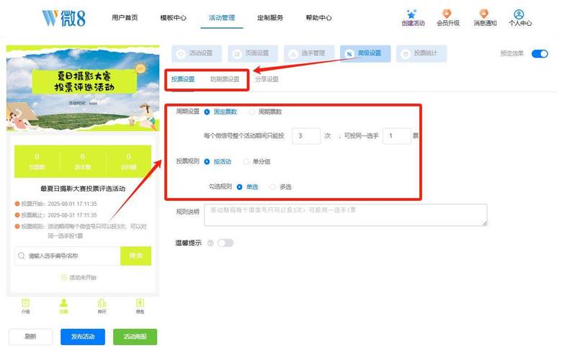Enable the 温馨提示 switch
The image size is (562, 360).
(226, 243)
